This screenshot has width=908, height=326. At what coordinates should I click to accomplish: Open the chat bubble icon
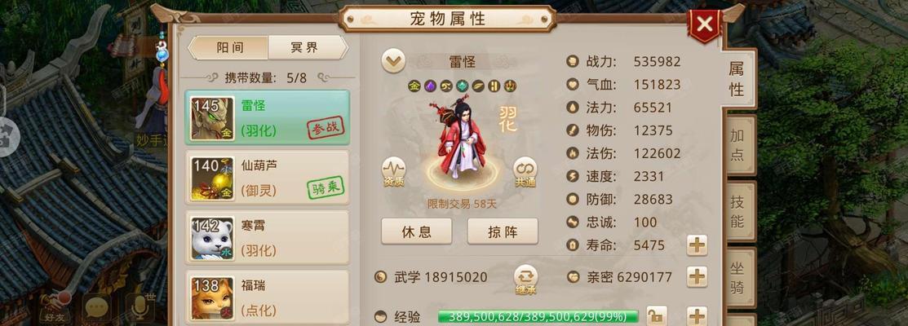point(97,309)
